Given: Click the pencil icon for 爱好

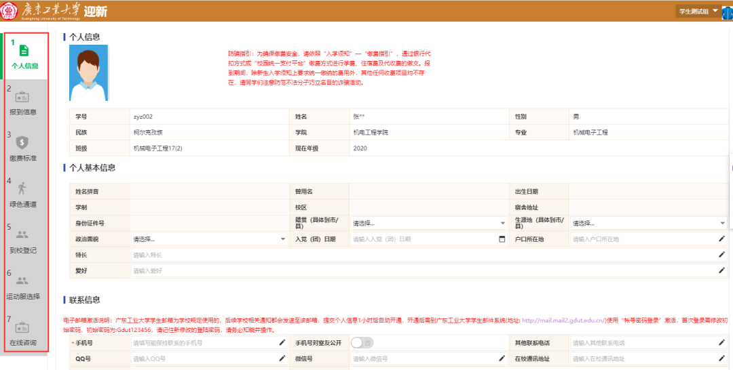Looking at the screenshot, I should point(721,270).
